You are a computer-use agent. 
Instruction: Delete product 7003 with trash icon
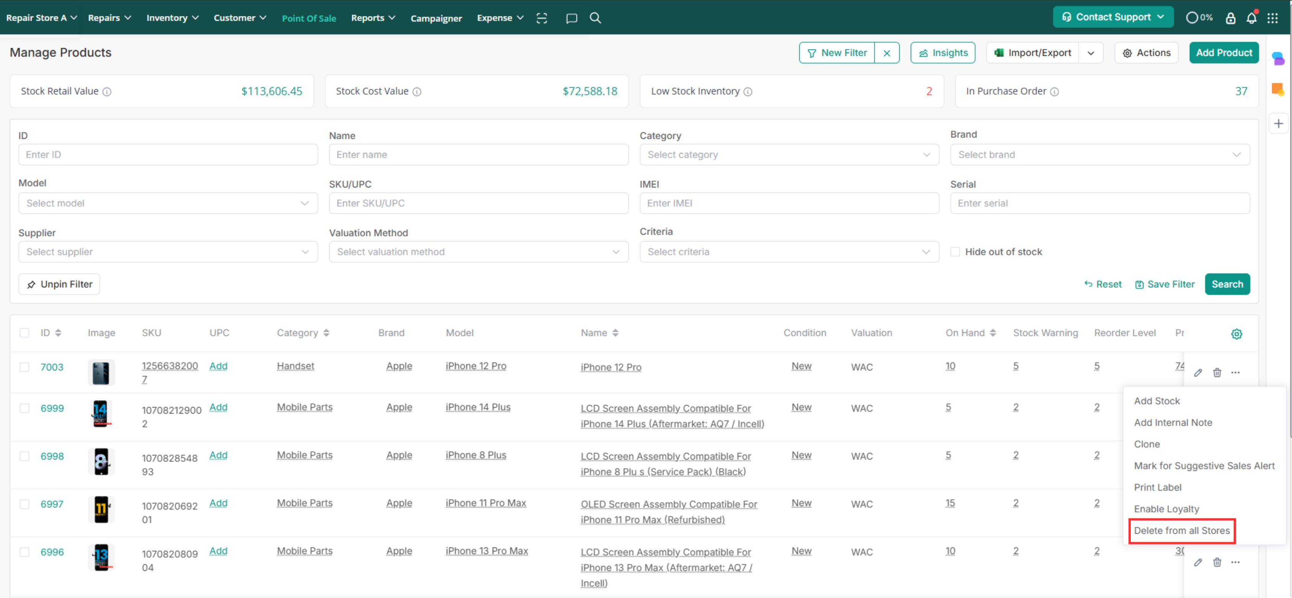pos(1217,372)
